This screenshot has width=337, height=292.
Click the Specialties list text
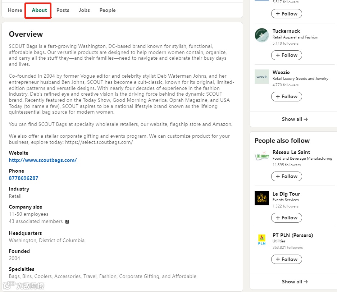point(102,276)
